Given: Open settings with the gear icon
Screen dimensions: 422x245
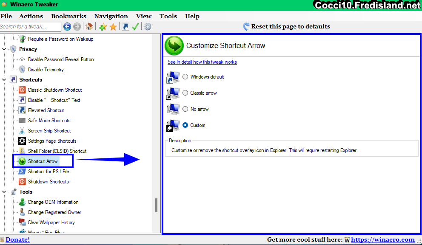Looking at the screenshot, I should pyautogui.click(x=148, y=27).
